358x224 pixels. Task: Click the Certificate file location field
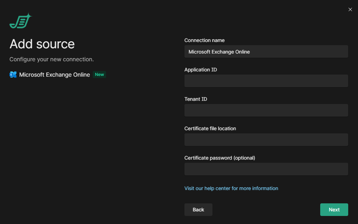click(266, 140)
